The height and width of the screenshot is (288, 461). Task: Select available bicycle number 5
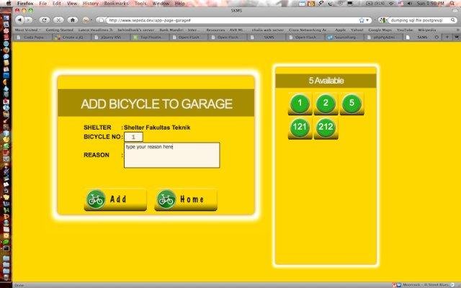[x=352, y=103]
